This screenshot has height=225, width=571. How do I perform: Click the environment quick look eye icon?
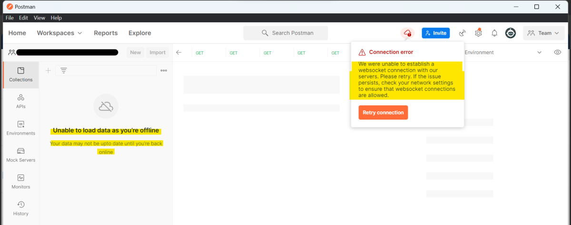(558, 52)
